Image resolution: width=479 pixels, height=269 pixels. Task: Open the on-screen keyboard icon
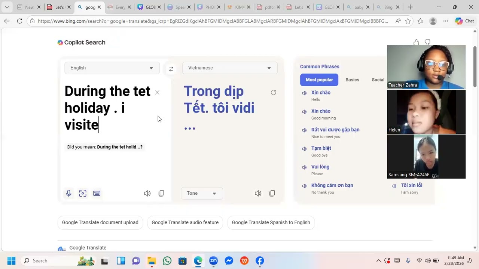pyautogui.click(x=97, y=193)
